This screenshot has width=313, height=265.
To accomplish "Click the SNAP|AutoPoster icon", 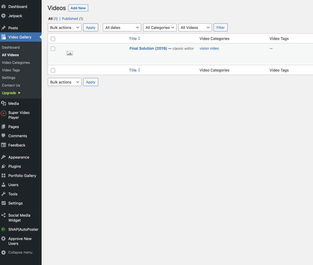I will click(3, 230).
